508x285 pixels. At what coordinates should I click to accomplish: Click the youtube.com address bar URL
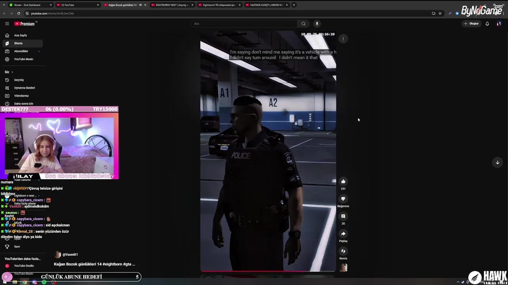click(52, 13)
